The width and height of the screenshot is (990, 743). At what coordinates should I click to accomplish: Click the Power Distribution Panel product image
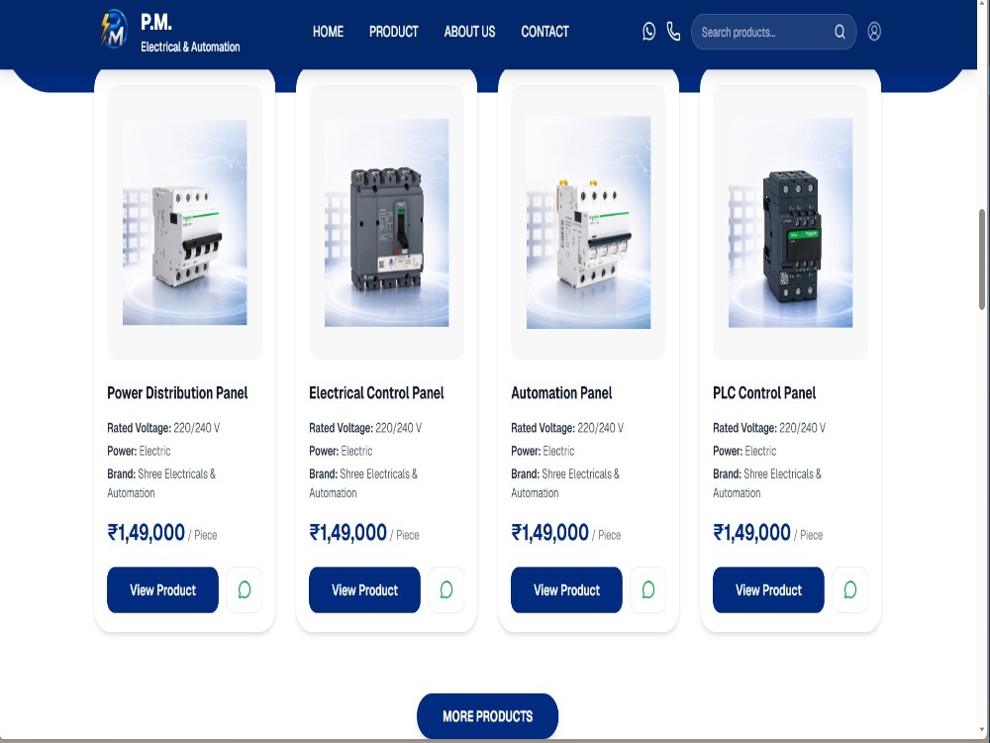[x=184, y=222]
